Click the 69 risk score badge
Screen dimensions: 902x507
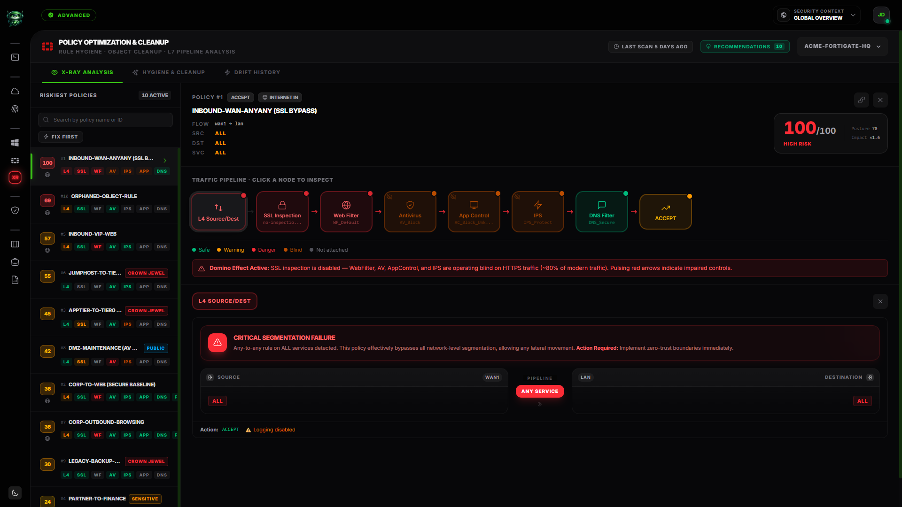(x=47, y=200)
